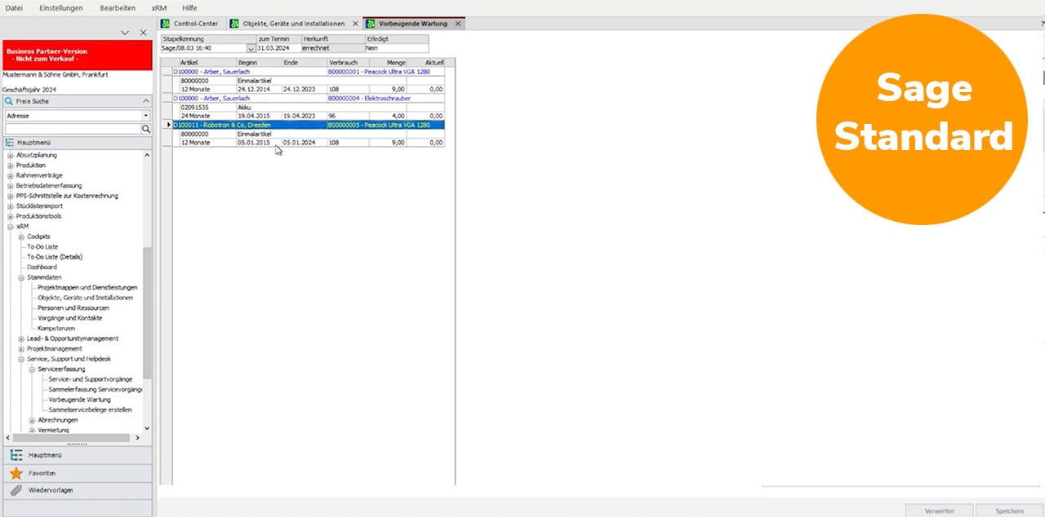This screenshot has height=517, width=1045.
Task: Expand the Cockpits tree node
Action: pyautogui.click(x=21, y=236)
